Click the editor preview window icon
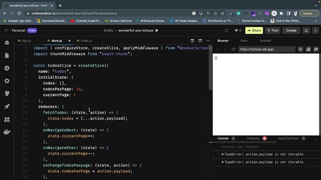This screenshot has height=180, width=321. point(200,41)
